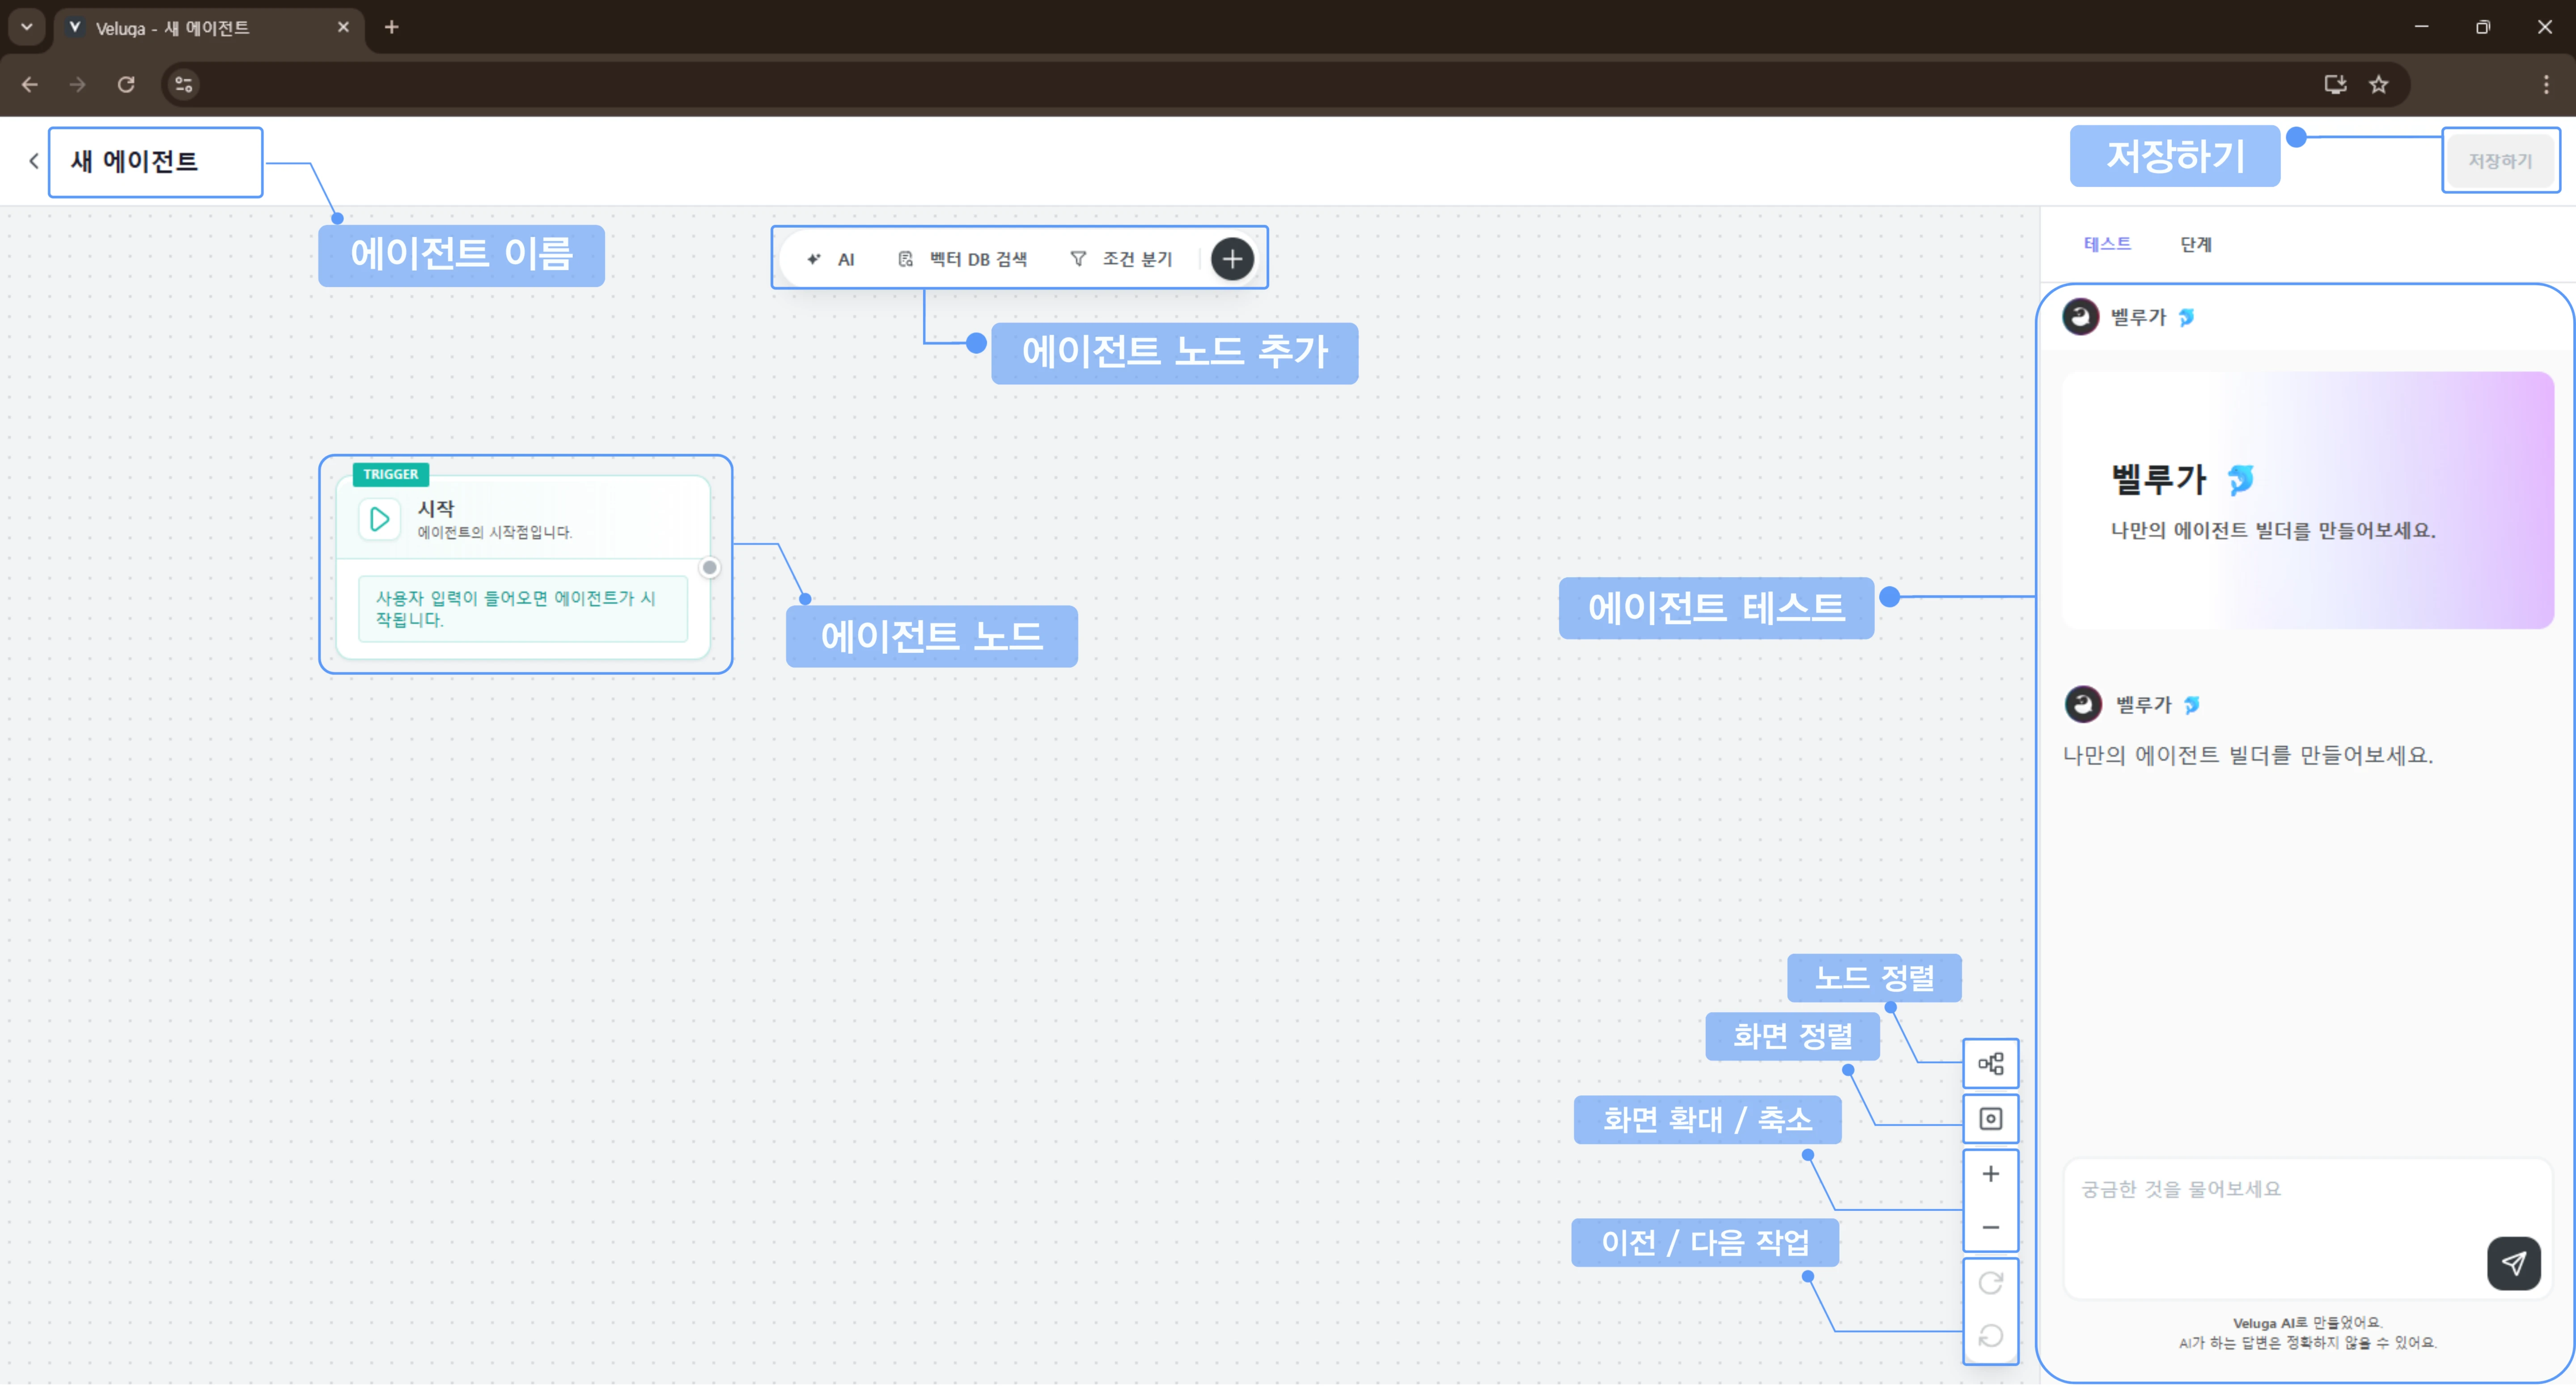Click the fit view icon

(1990, 1118)
